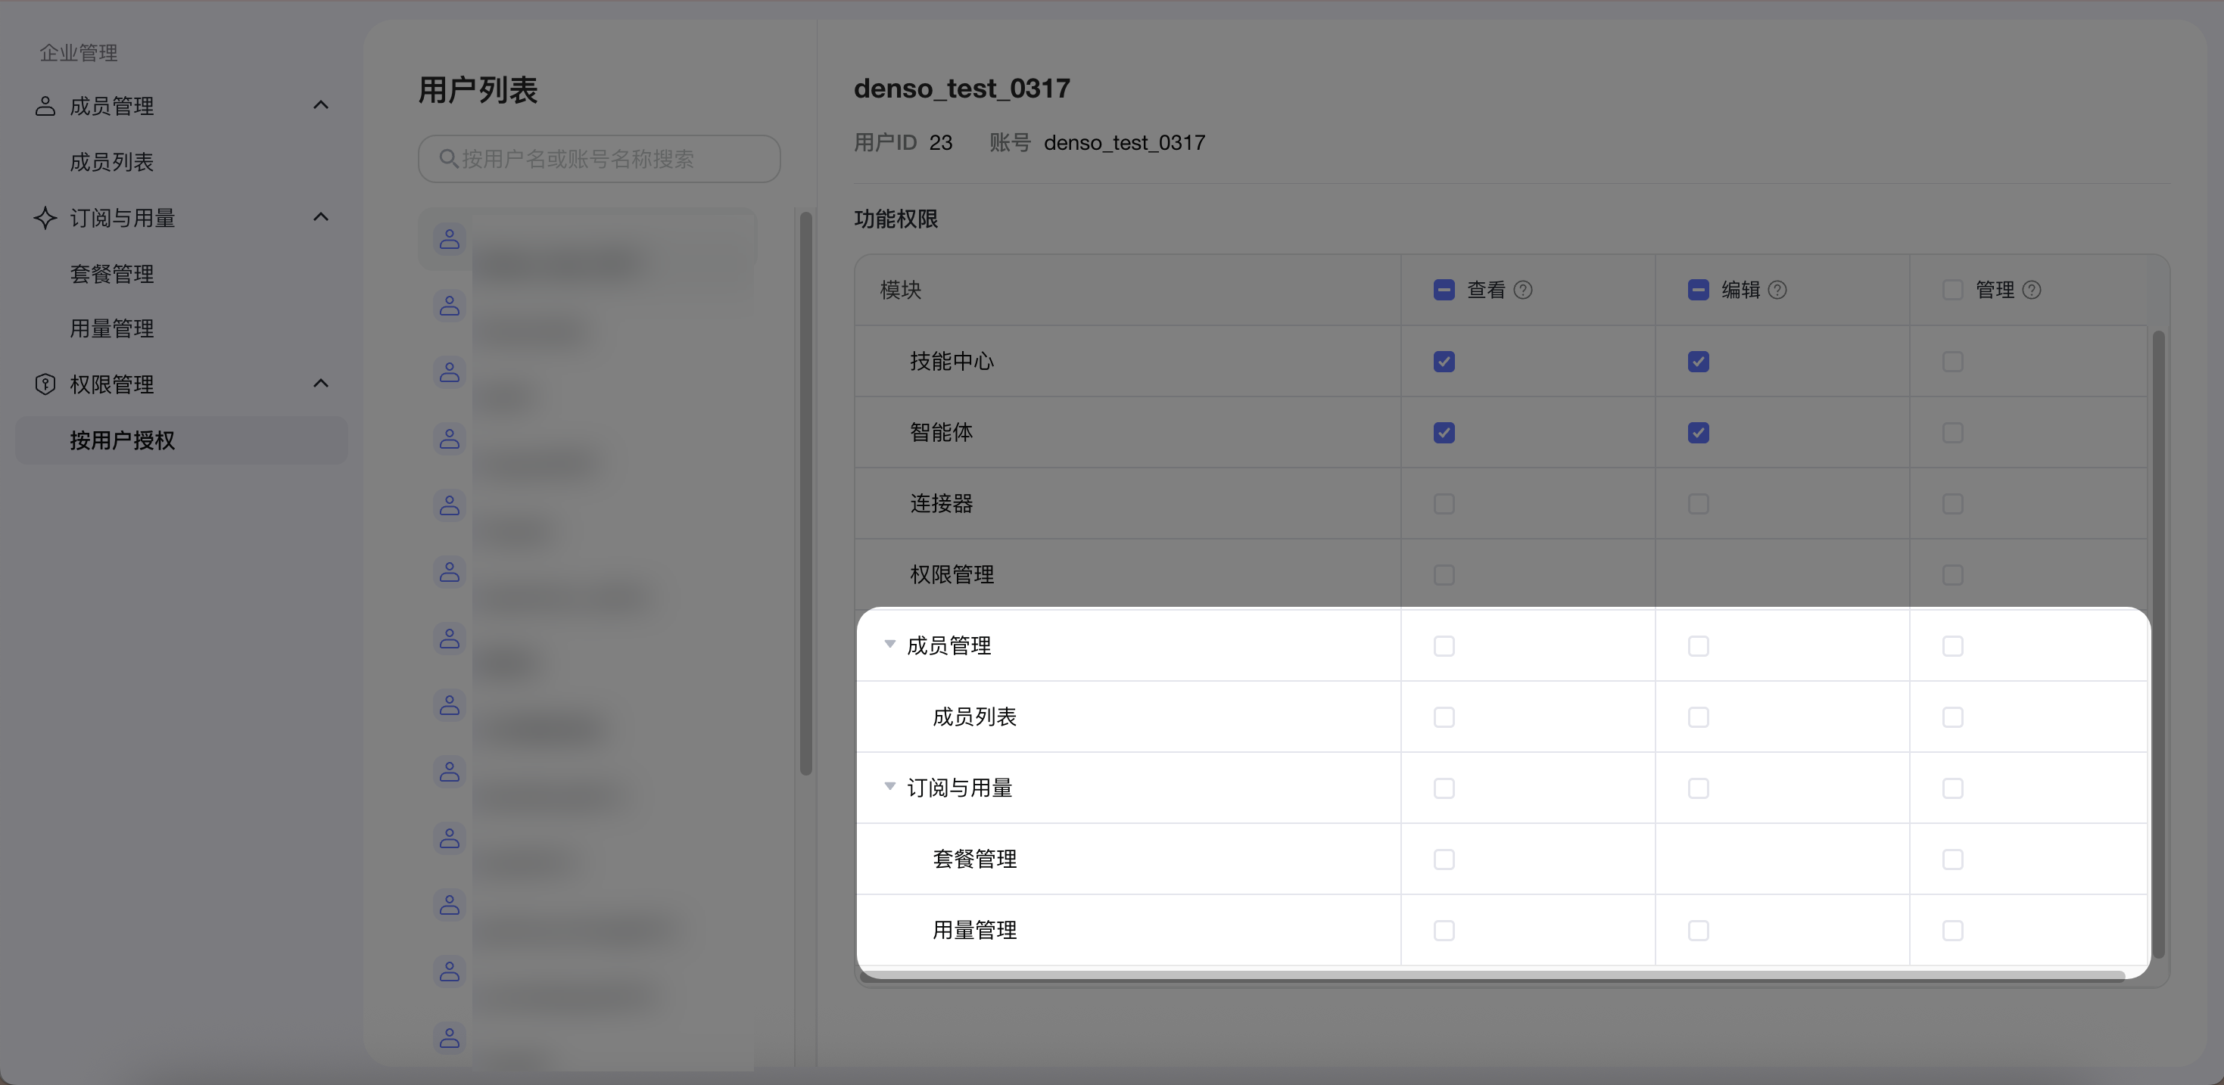This screenshot has height=1085, width=2224.
Task: Check 编辑 for 用量管理 row
Action: (1698, 931)
